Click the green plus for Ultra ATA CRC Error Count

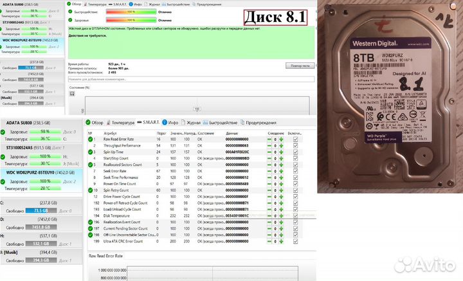click(x=281, y=241)
